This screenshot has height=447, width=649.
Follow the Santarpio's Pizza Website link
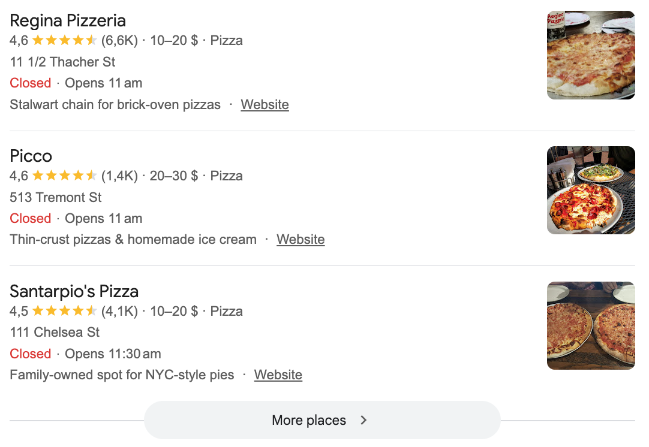coord(278,374)
